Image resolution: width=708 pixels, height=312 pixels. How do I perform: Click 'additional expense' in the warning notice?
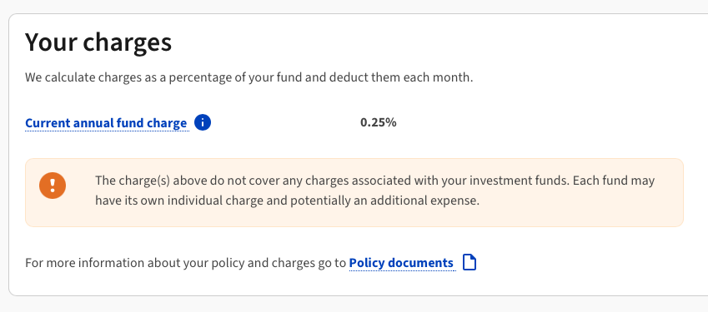point(422,201)
